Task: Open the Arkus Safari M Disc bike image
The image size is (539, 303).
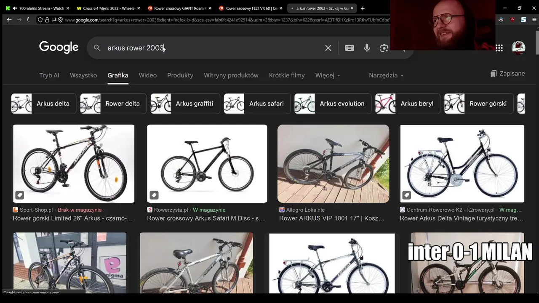Action: pyautogui.click(x=207, y=164)
